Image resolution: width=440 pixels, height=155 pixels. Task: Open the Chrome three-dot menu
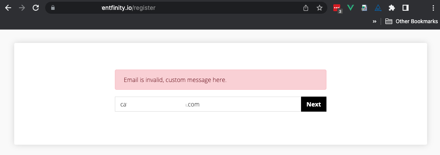pos(433,8)
